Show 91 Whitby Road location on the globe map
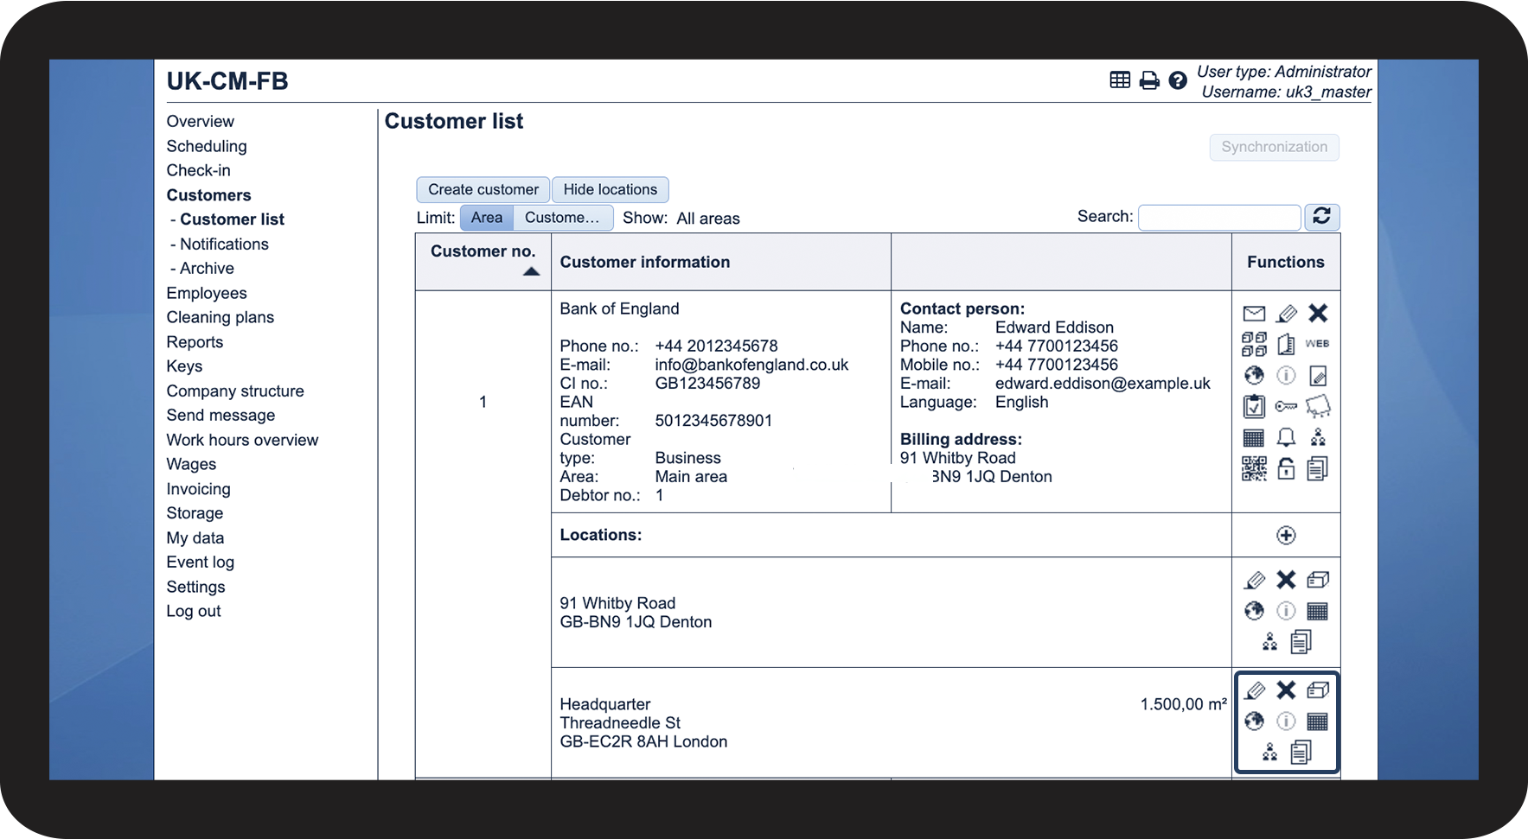Image resolution: width=1528 pixels, height=839 pixels. point(1254,611)
